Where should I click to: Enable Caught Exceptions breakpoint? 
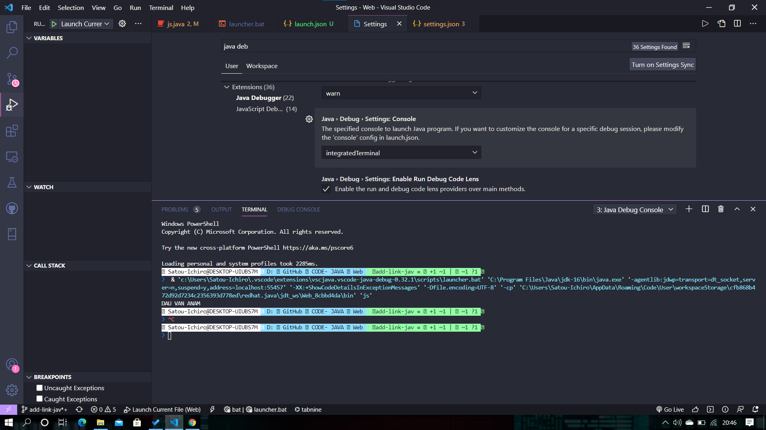[39, 399]
